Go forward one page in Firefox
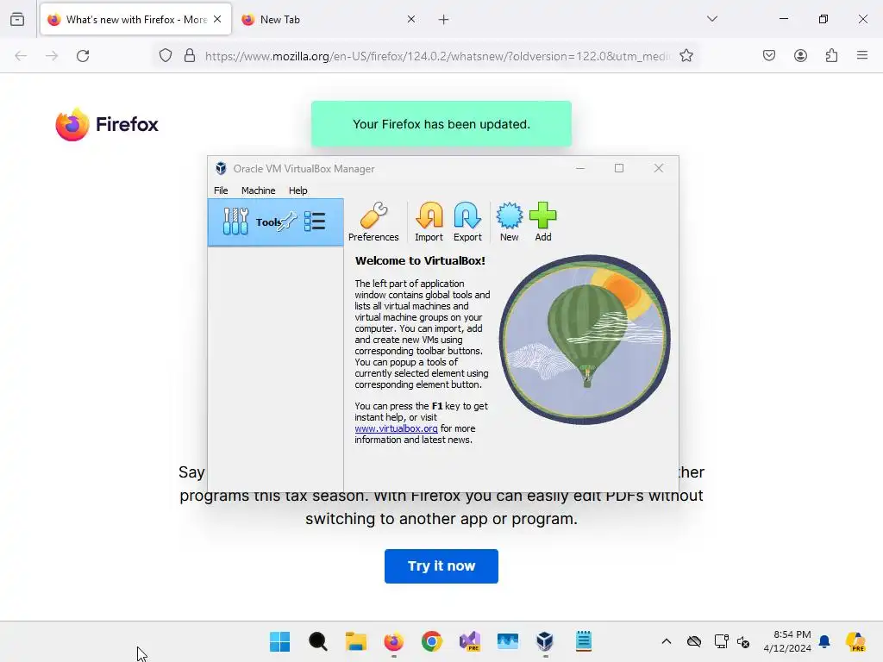Image resolution: width=883 pixels, height=662 pixels. 52,56
